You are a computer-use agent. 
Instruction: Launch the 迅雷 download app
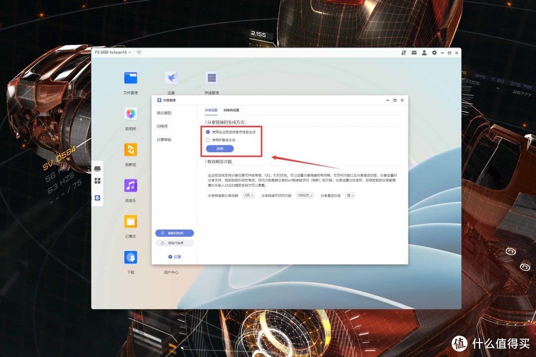tap(171, 78)
